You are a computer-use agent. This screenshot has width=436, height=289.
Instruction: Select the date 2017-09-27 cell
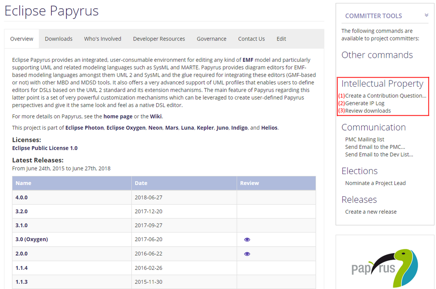[184, 225]
